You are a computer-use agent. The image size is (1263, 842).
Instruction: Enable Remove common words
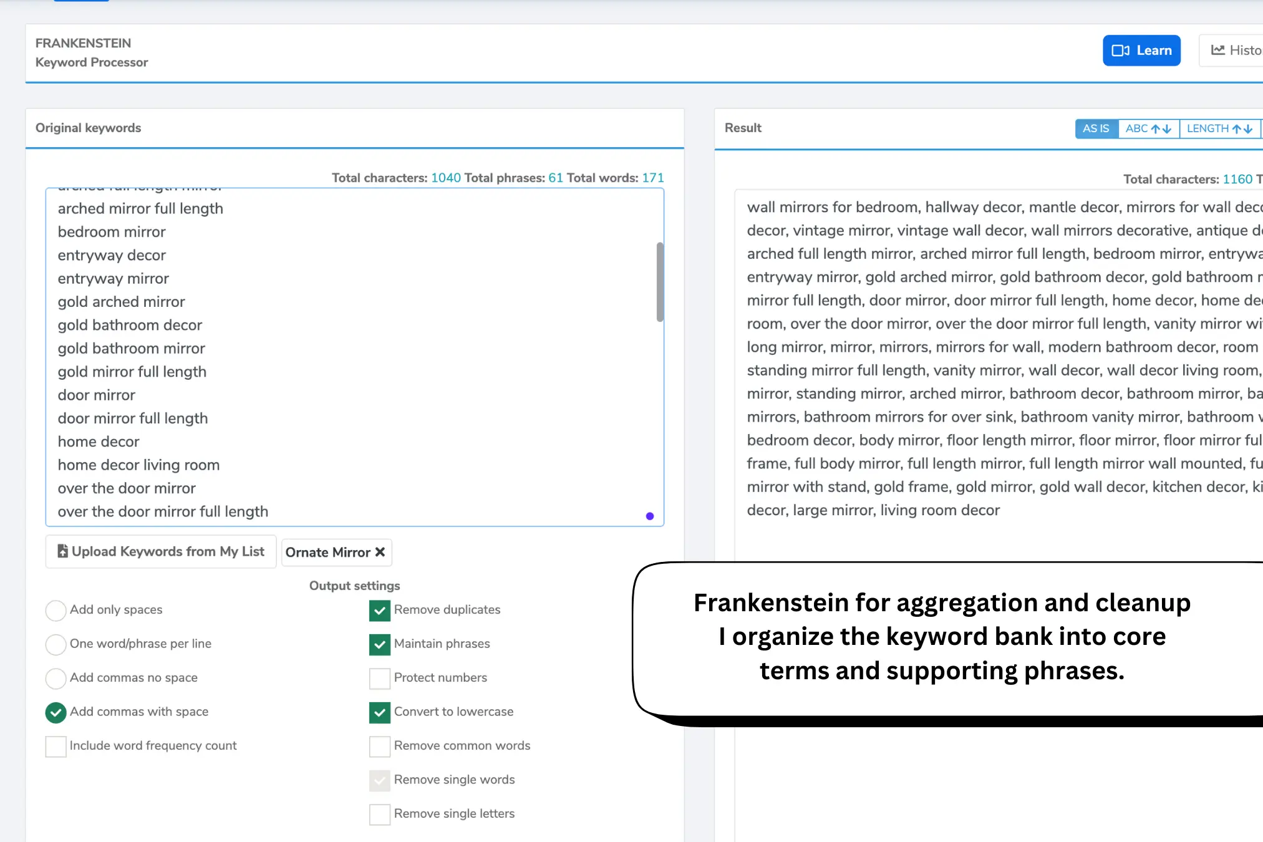(380, 746)
